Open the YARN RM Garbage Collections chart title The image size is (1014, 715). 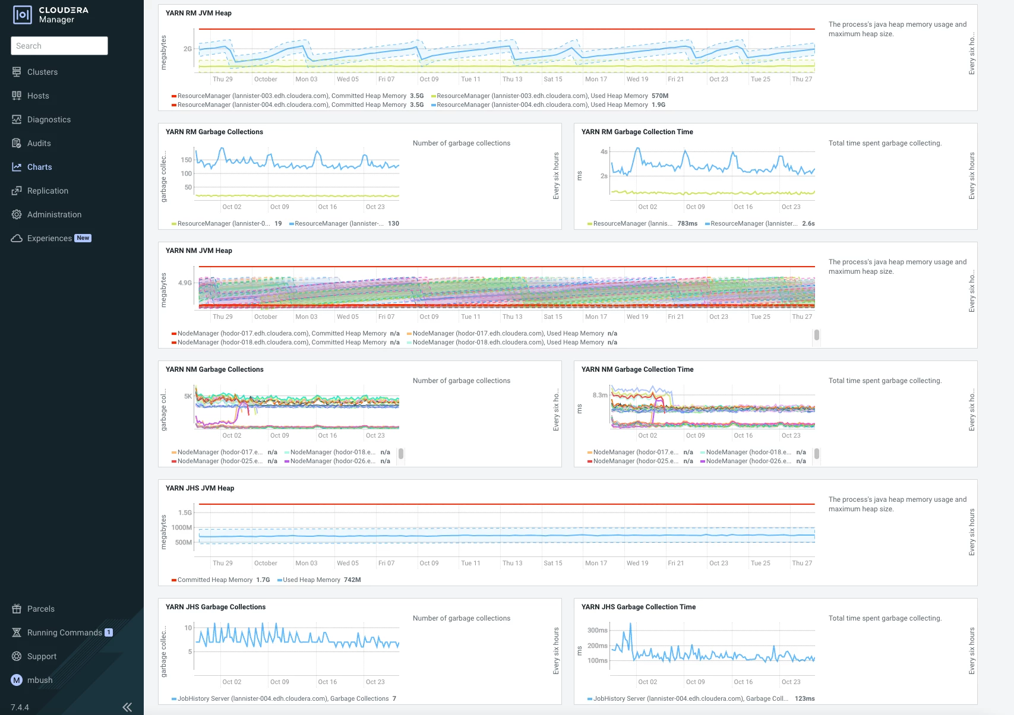coord(214,132)
